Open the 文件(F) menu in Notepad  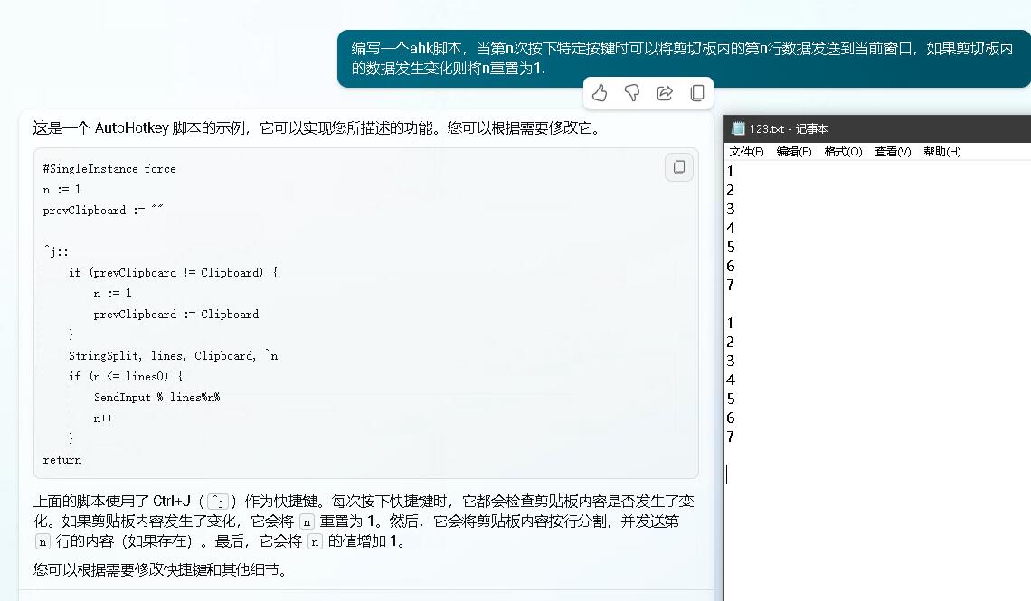746,152
